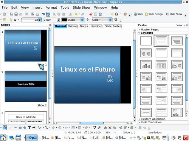Open the File menu
This screenshot has width=189, height=141.
[5, 8]
